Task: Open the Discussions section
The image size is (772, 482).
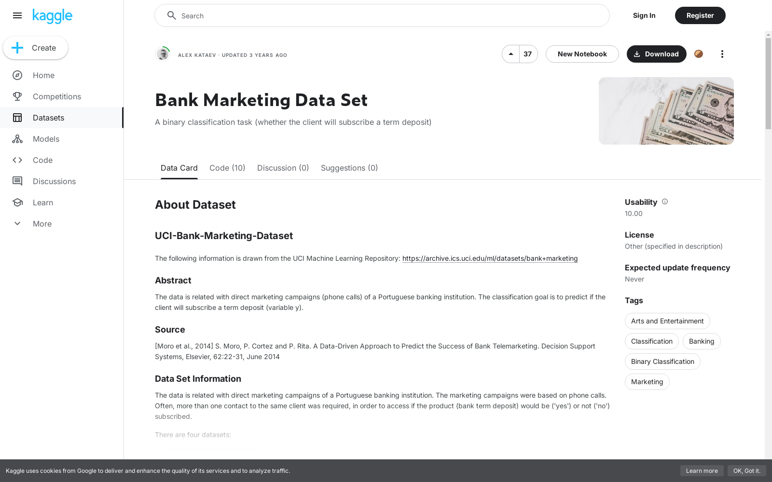Action: [54, 181]
